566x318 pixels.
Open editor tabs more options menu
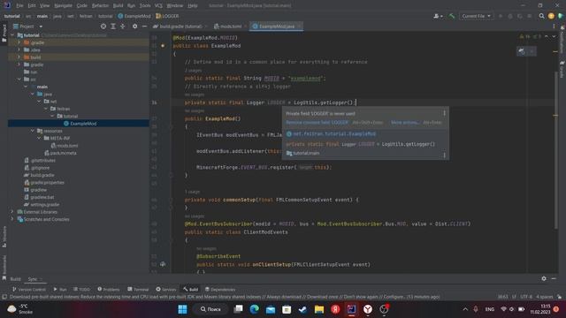554,26
